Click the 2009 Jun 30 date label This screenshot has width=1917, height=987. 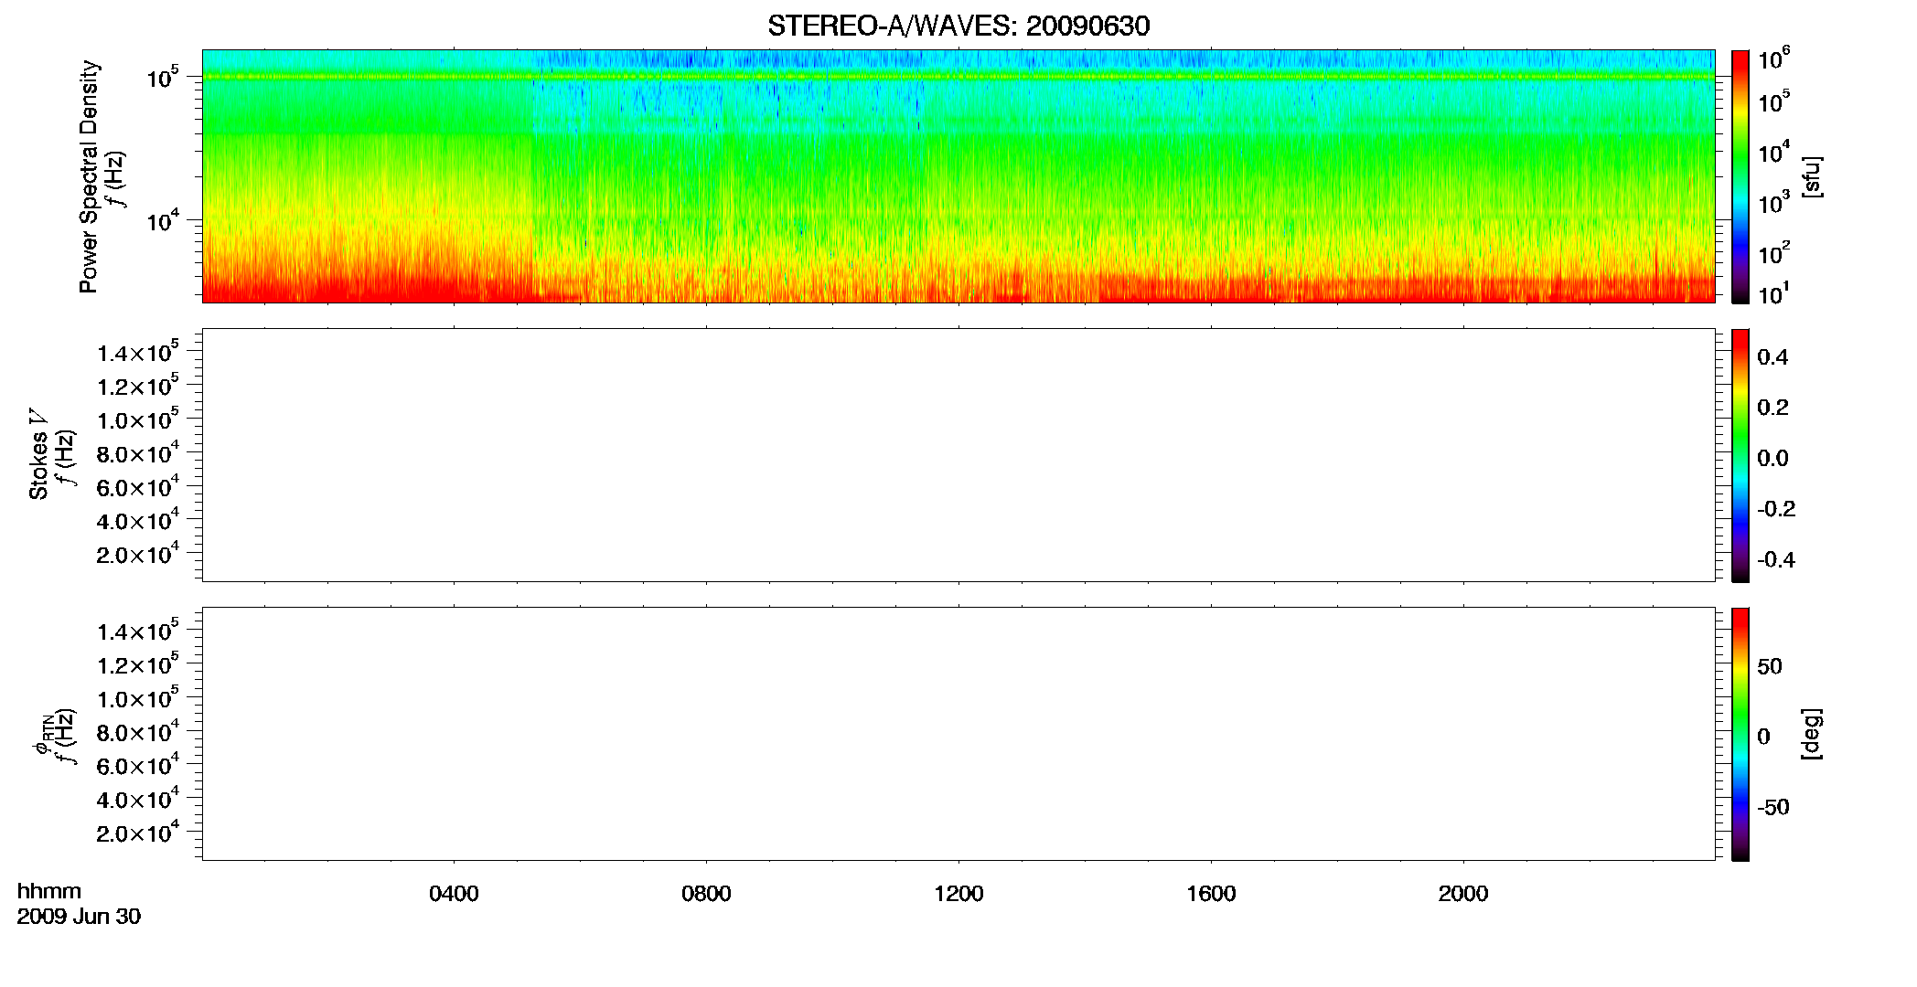pyautogui.click(x=79, y=917)
